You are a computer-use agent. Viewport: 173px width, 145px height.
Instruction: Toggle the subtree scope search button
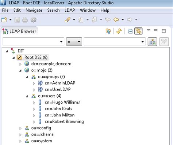click(152, 42)
